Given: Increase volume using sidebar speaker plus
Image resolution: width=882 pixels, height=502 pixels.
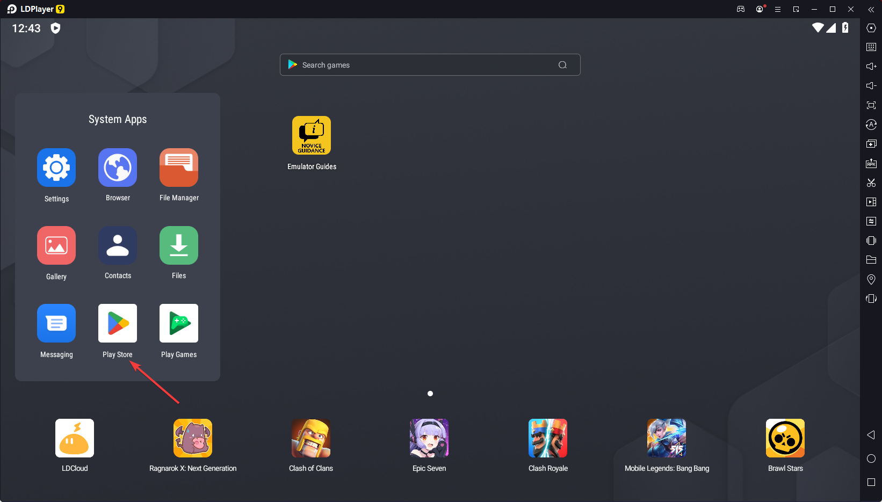Looking at the screenshot, I should coord(871,67).
